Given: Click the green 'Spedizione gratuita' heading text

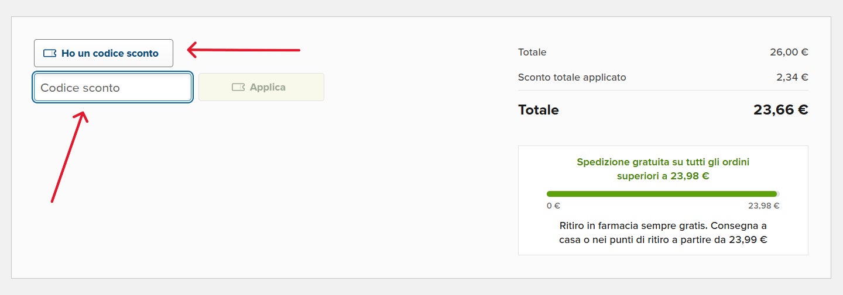Looking at the screenshot, I should tap(663, 162).
